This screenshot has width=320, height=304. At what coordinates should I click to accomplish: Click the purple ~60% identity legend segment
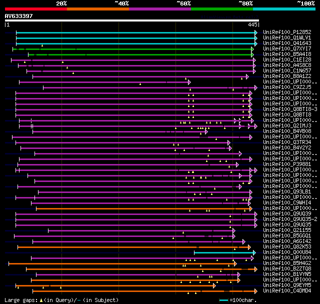pyautogui.click(x=160, y=9)
